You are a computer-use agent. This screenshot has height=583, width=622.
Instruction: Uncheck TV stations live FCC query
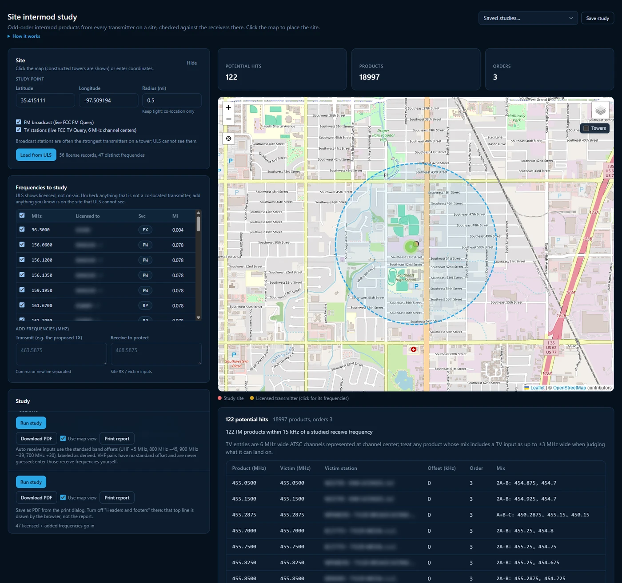pos(18,130)
